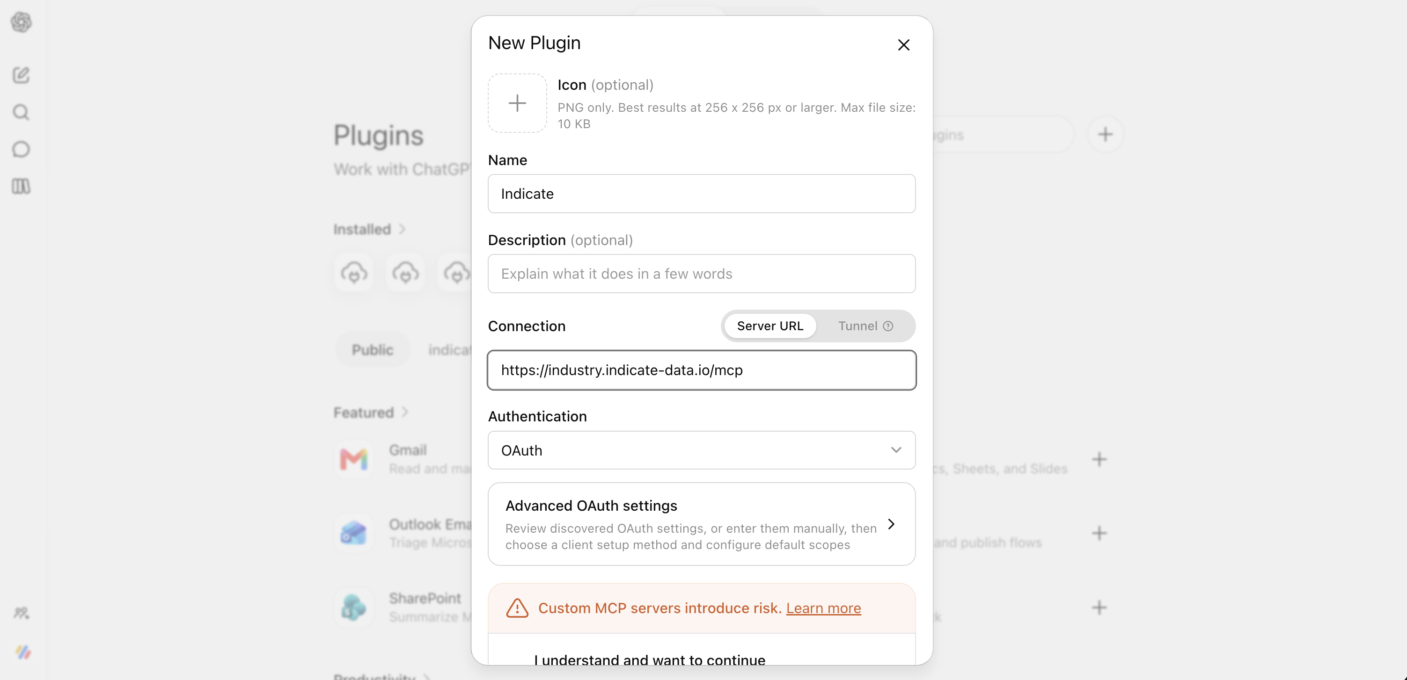Select the Server URL connection option
1407x680 pixels.
770,326
